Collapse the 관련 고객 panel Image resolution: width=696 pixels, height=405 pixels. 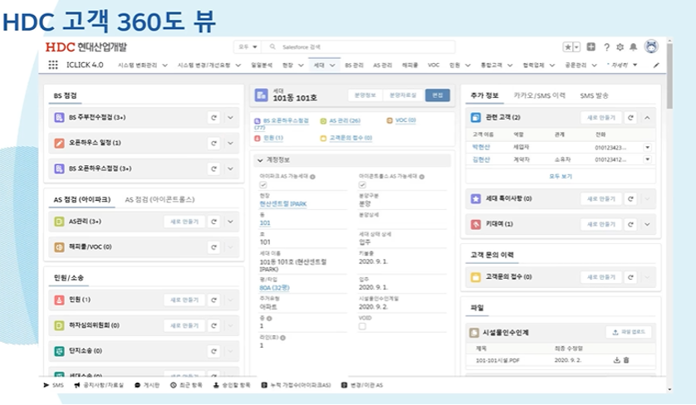[x=647, y=118]
